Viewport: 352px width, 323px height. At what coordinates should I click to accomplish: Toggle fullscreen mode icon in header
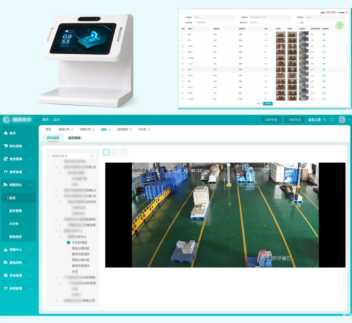[x=332, y=120]
